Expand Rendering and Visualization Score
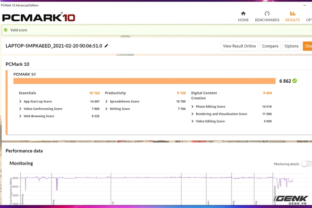The image size is (312, 208). (192, 114)
